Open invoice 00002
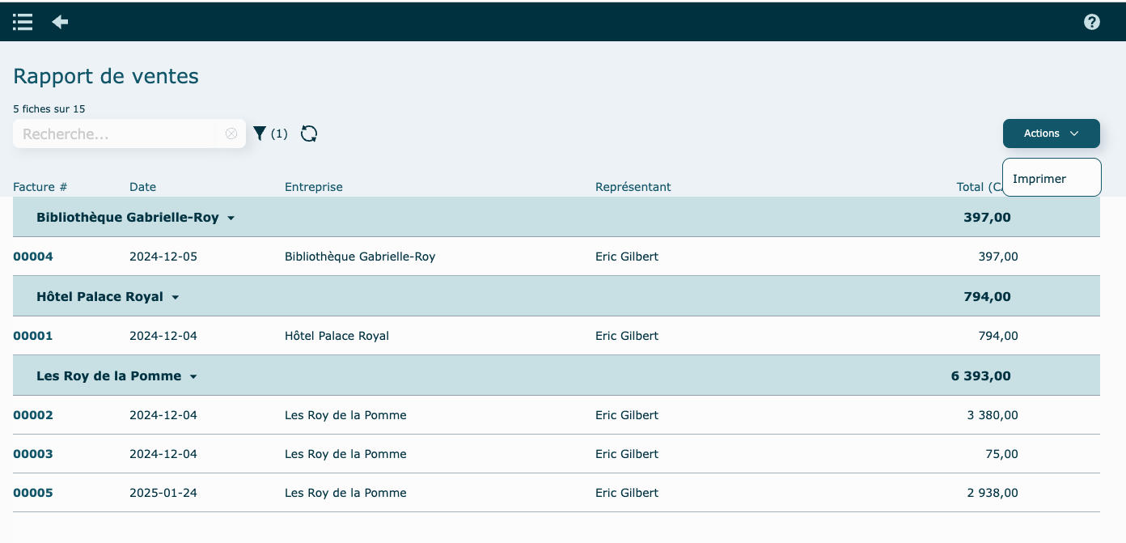This screenshot has width=1126, height=543. [33, 415]
